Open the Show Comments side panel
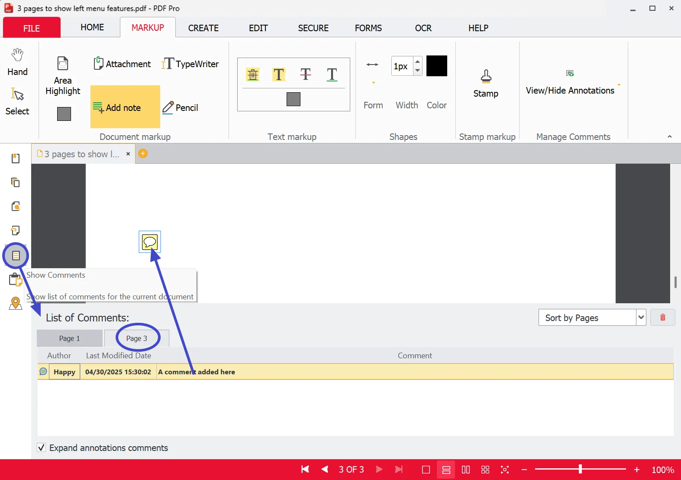681x480 pixels. (x=16, y=256)
